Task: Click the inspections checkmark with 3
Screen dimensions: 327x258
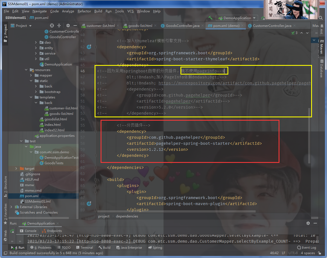Action: (x=294, y=33)
